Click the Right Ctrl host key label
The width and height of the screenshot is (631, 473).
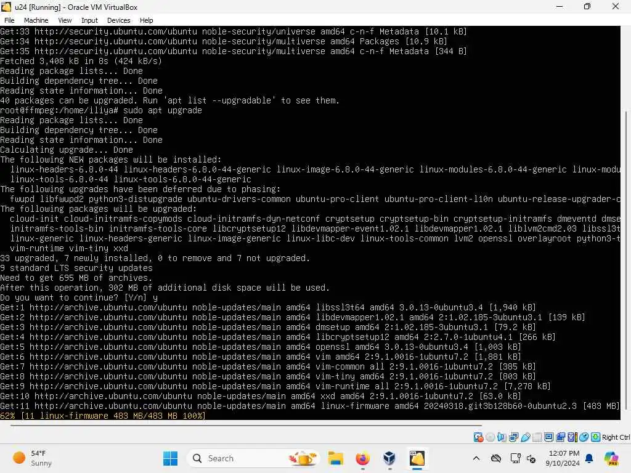(616, 437)
